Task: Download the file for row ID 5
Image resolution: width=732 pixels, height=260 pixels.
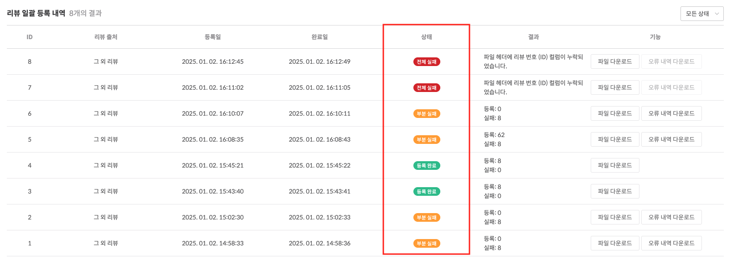Action: coord(614,139)
